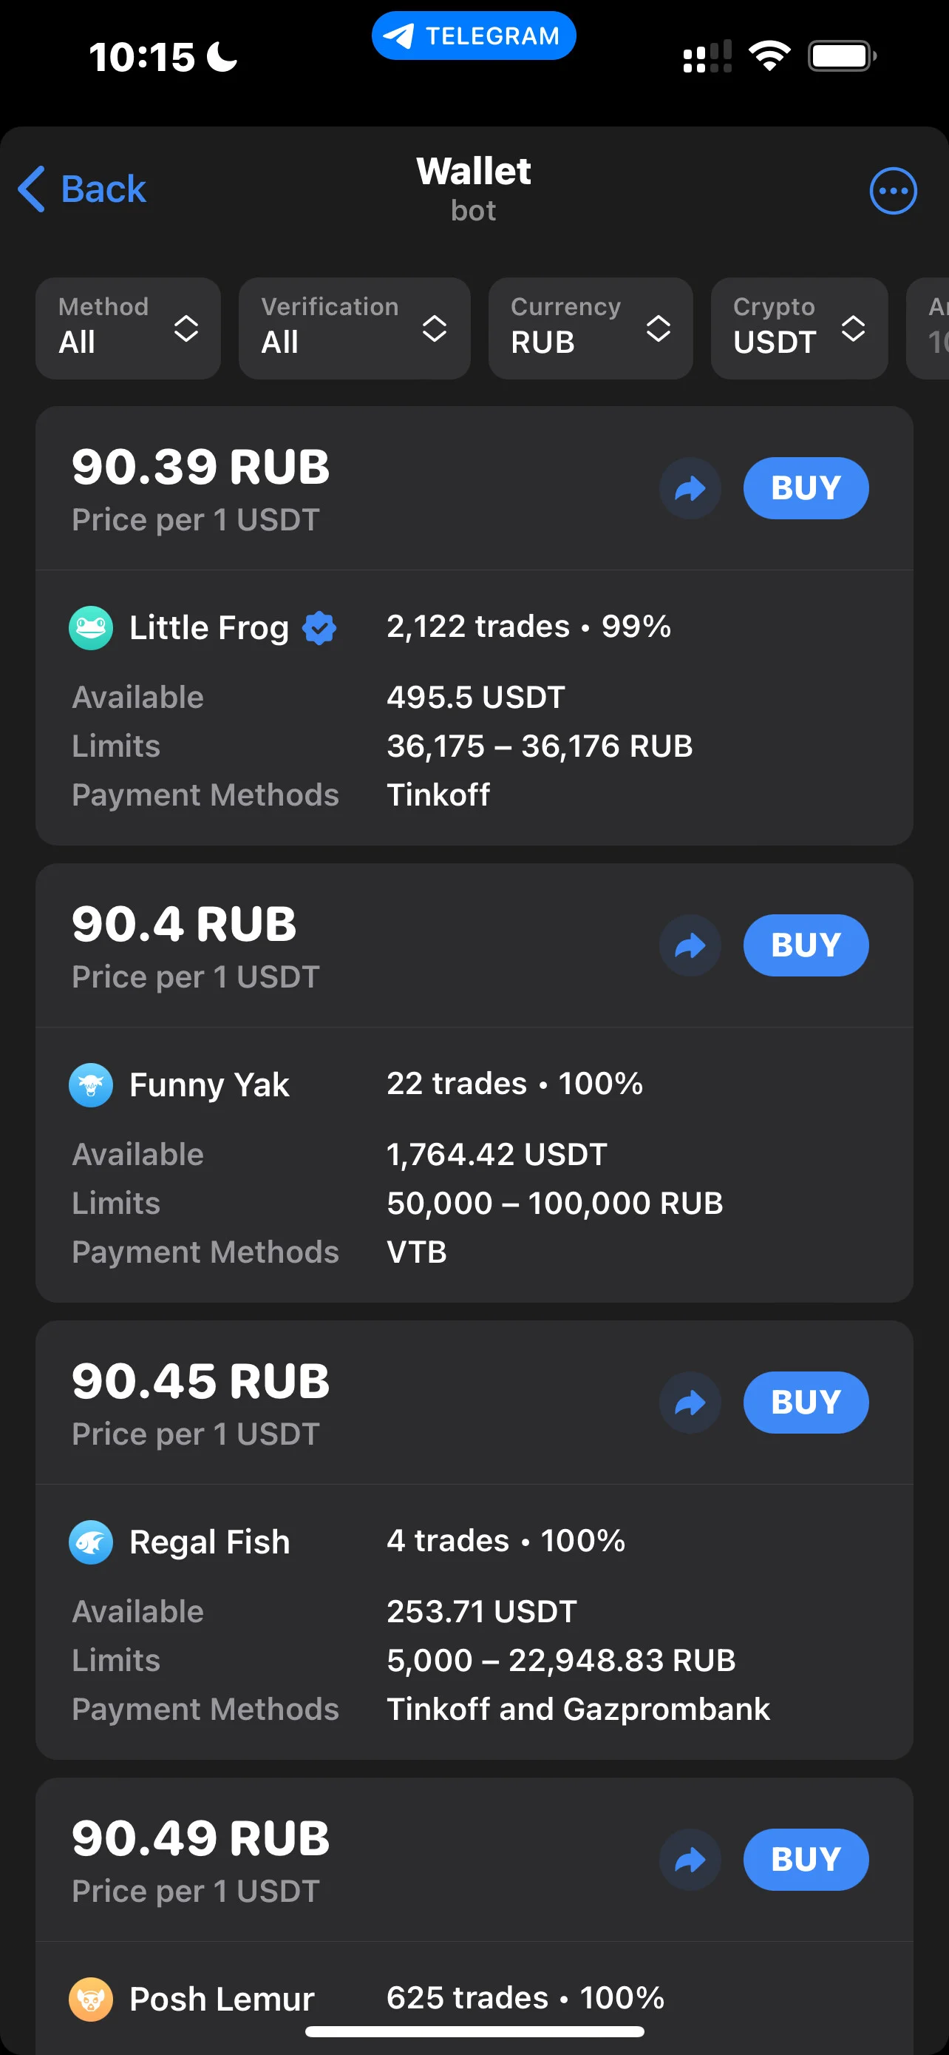Open the Crypto USDT dropdown
Viewport: 949px width, 2055px height.
799,328
